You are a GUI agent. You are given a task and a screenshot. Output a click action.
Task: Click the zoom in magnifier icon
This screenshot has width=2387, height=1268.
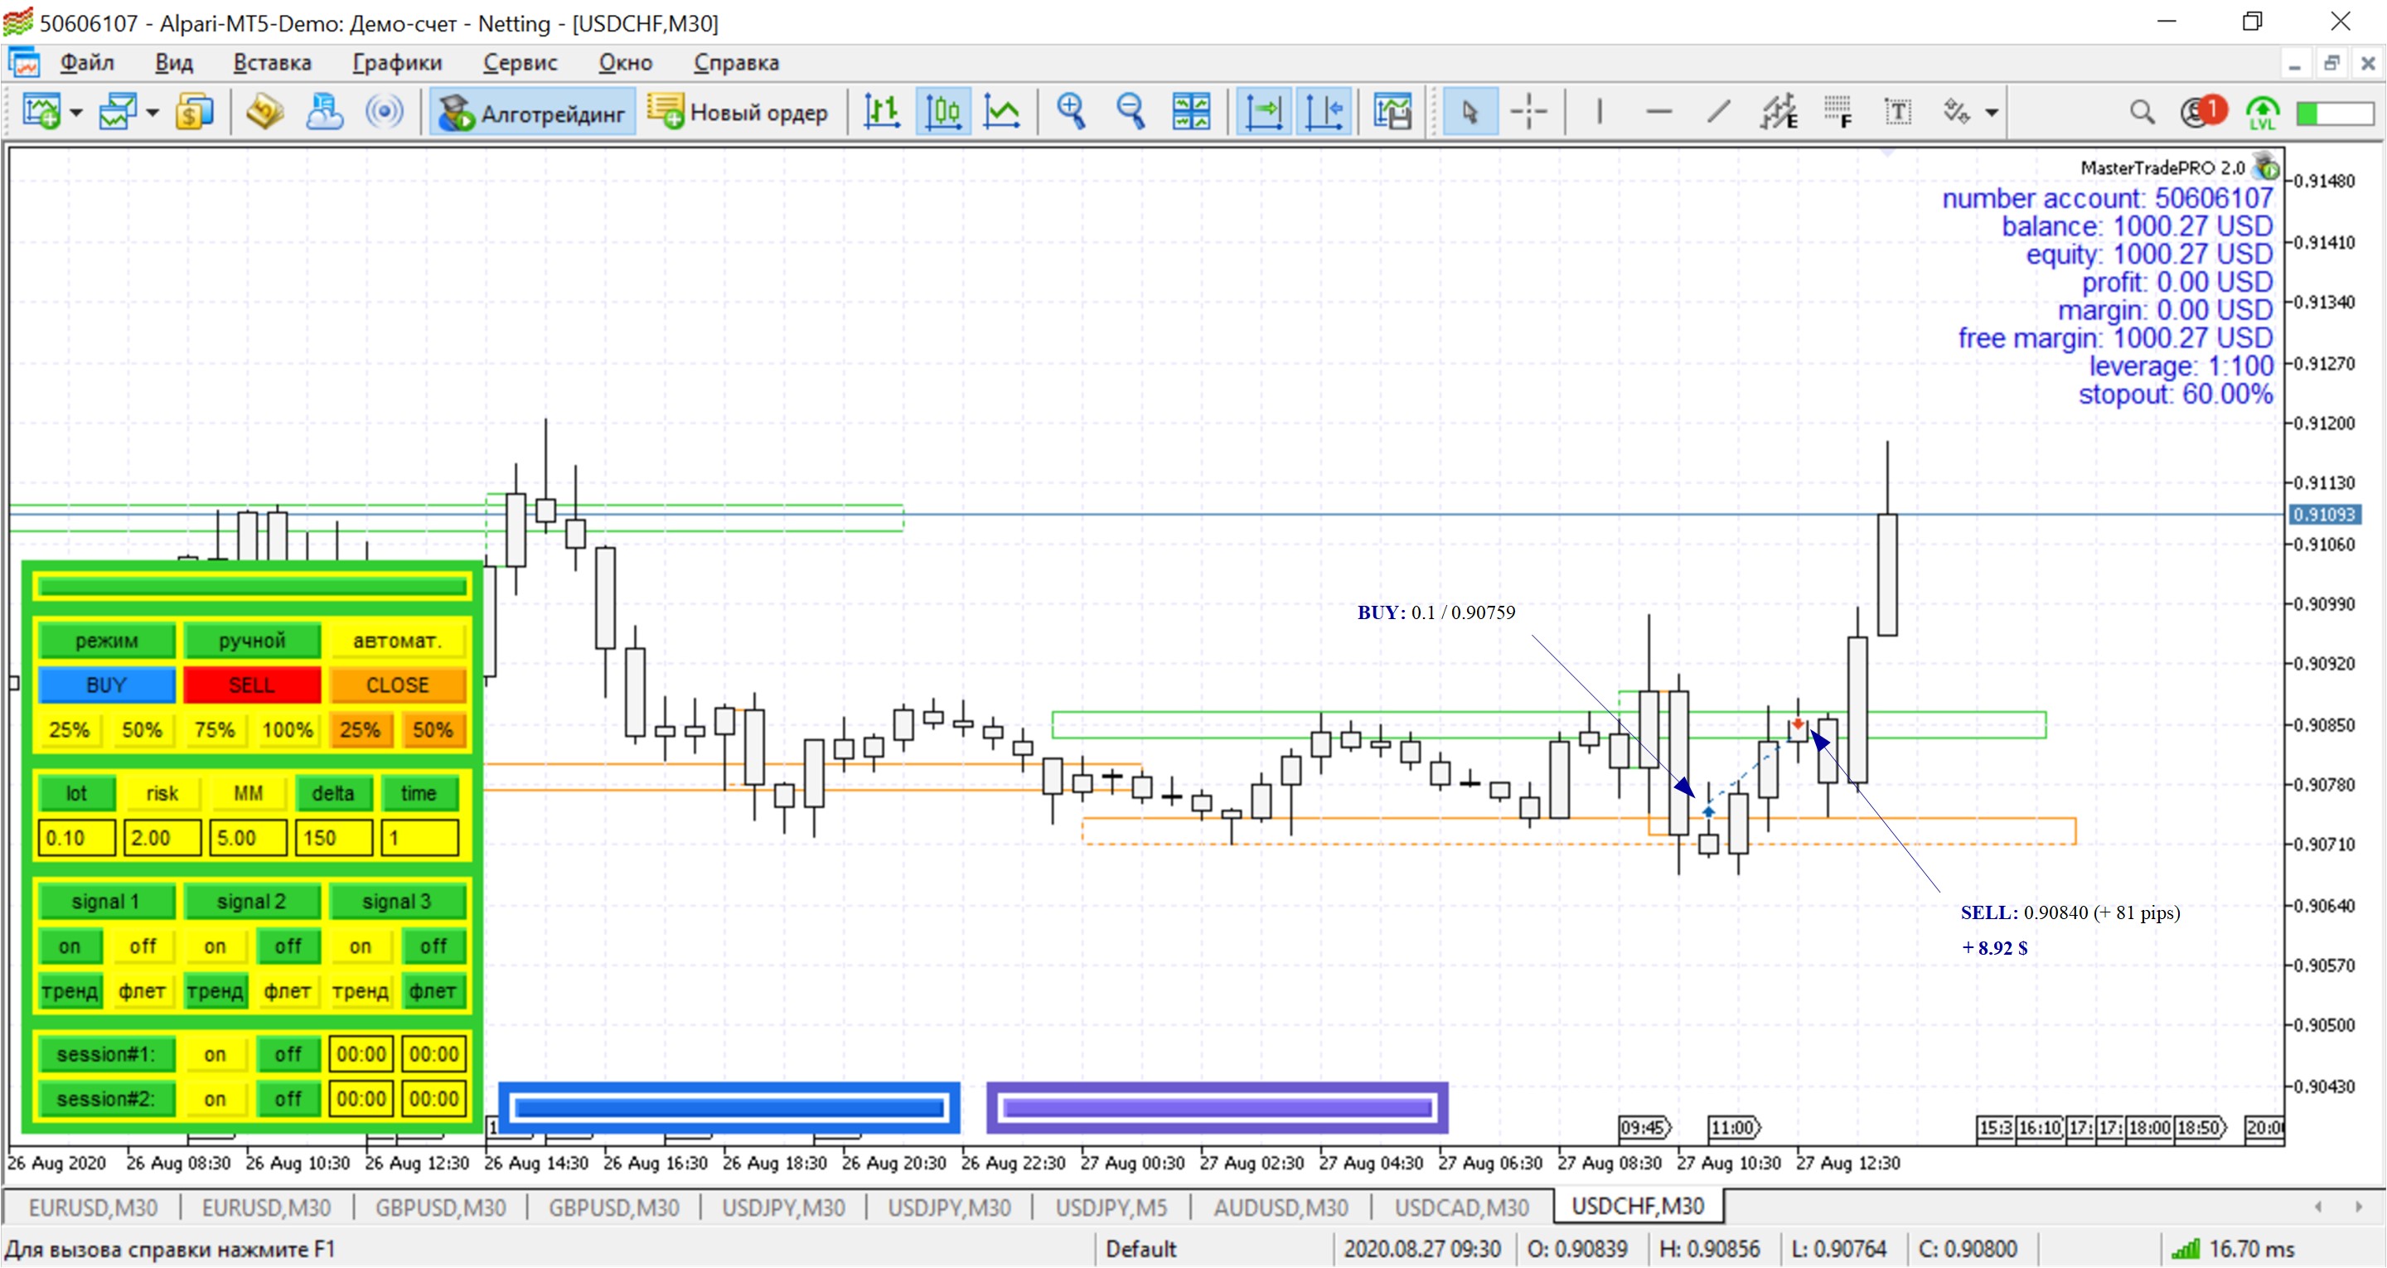[1071, 112]
